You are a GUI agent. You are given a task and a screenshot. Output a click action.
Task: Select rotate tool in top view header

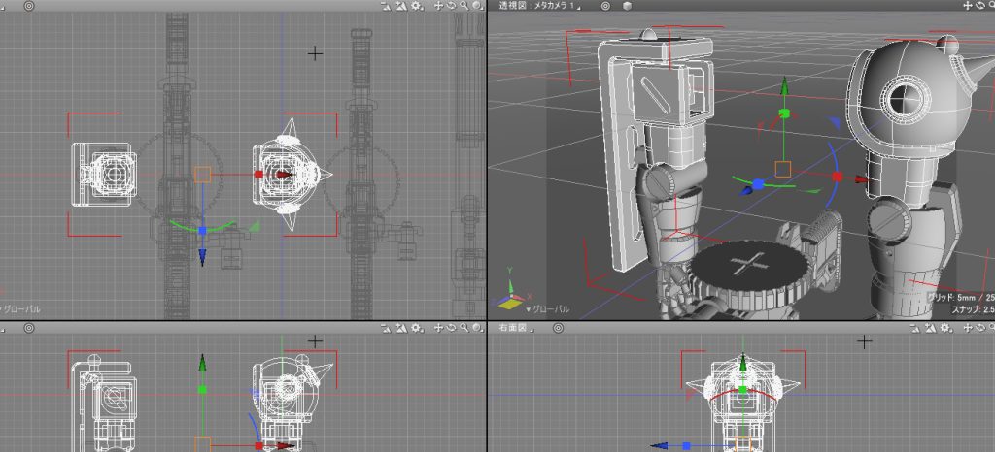pos(451,6)
